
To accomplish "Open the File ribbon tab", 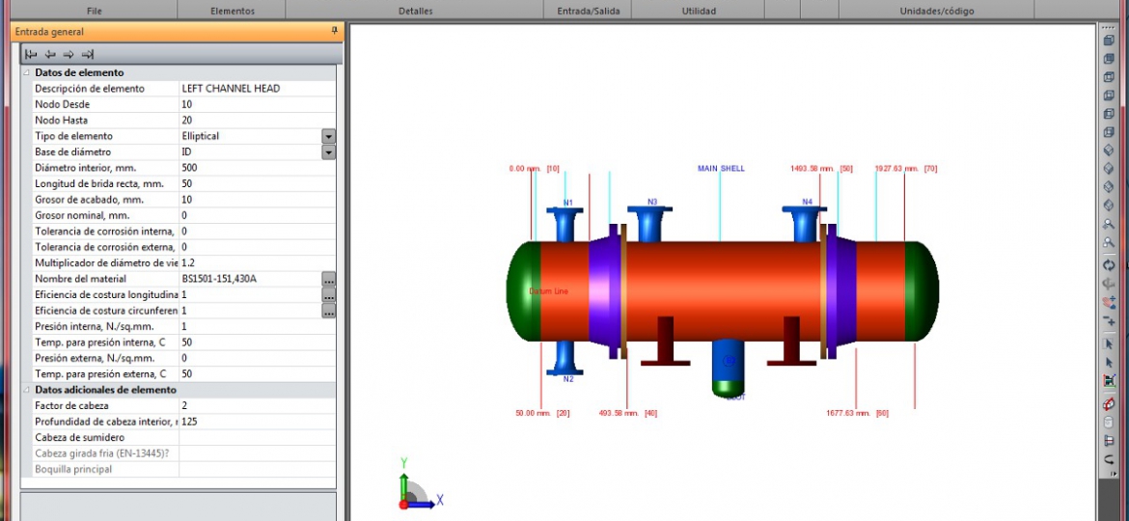I will pyautogui.click(x=95, y=12).
